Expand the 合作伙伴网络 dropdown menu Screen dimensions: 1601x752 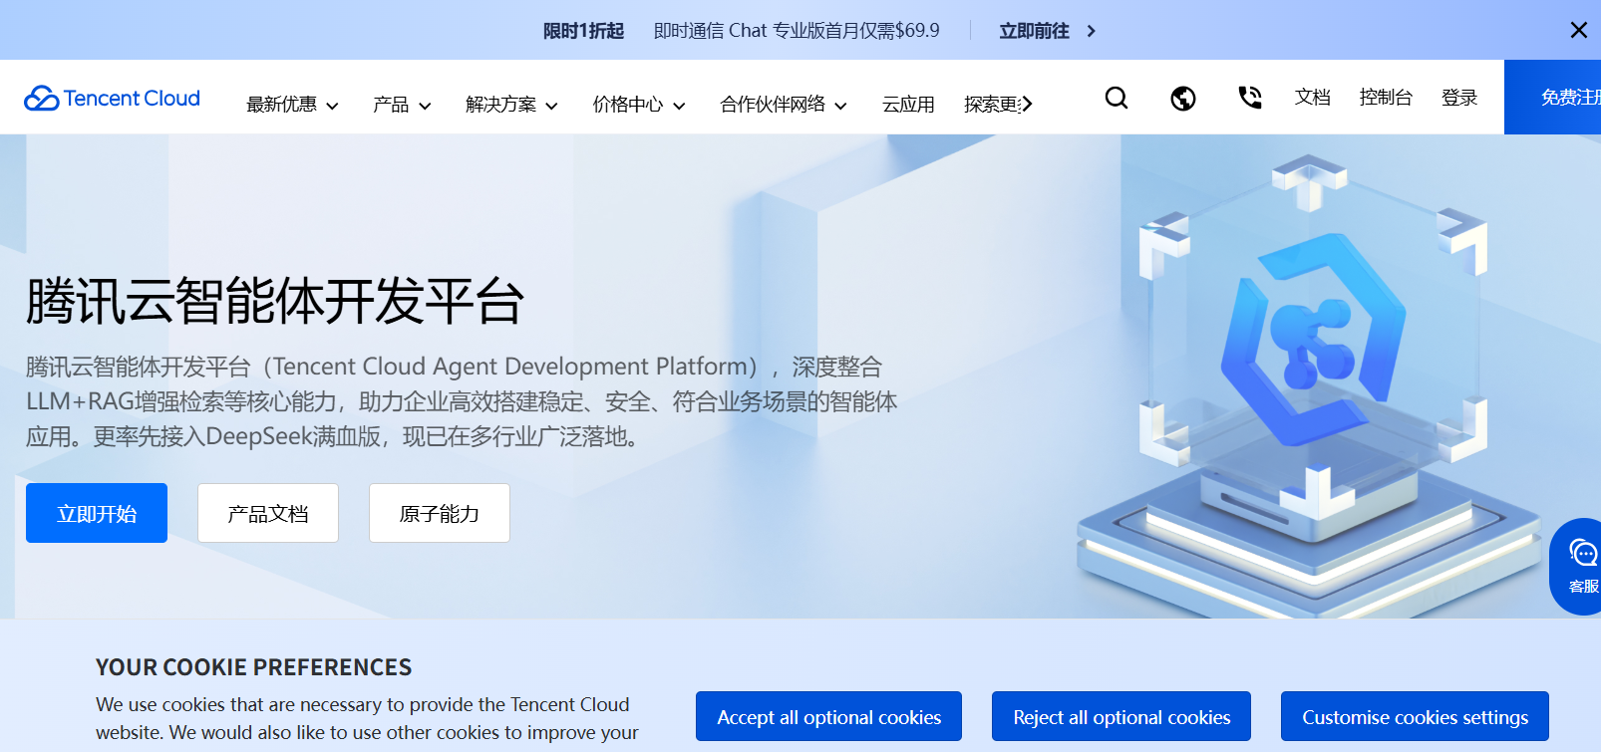tap(784, 105)
